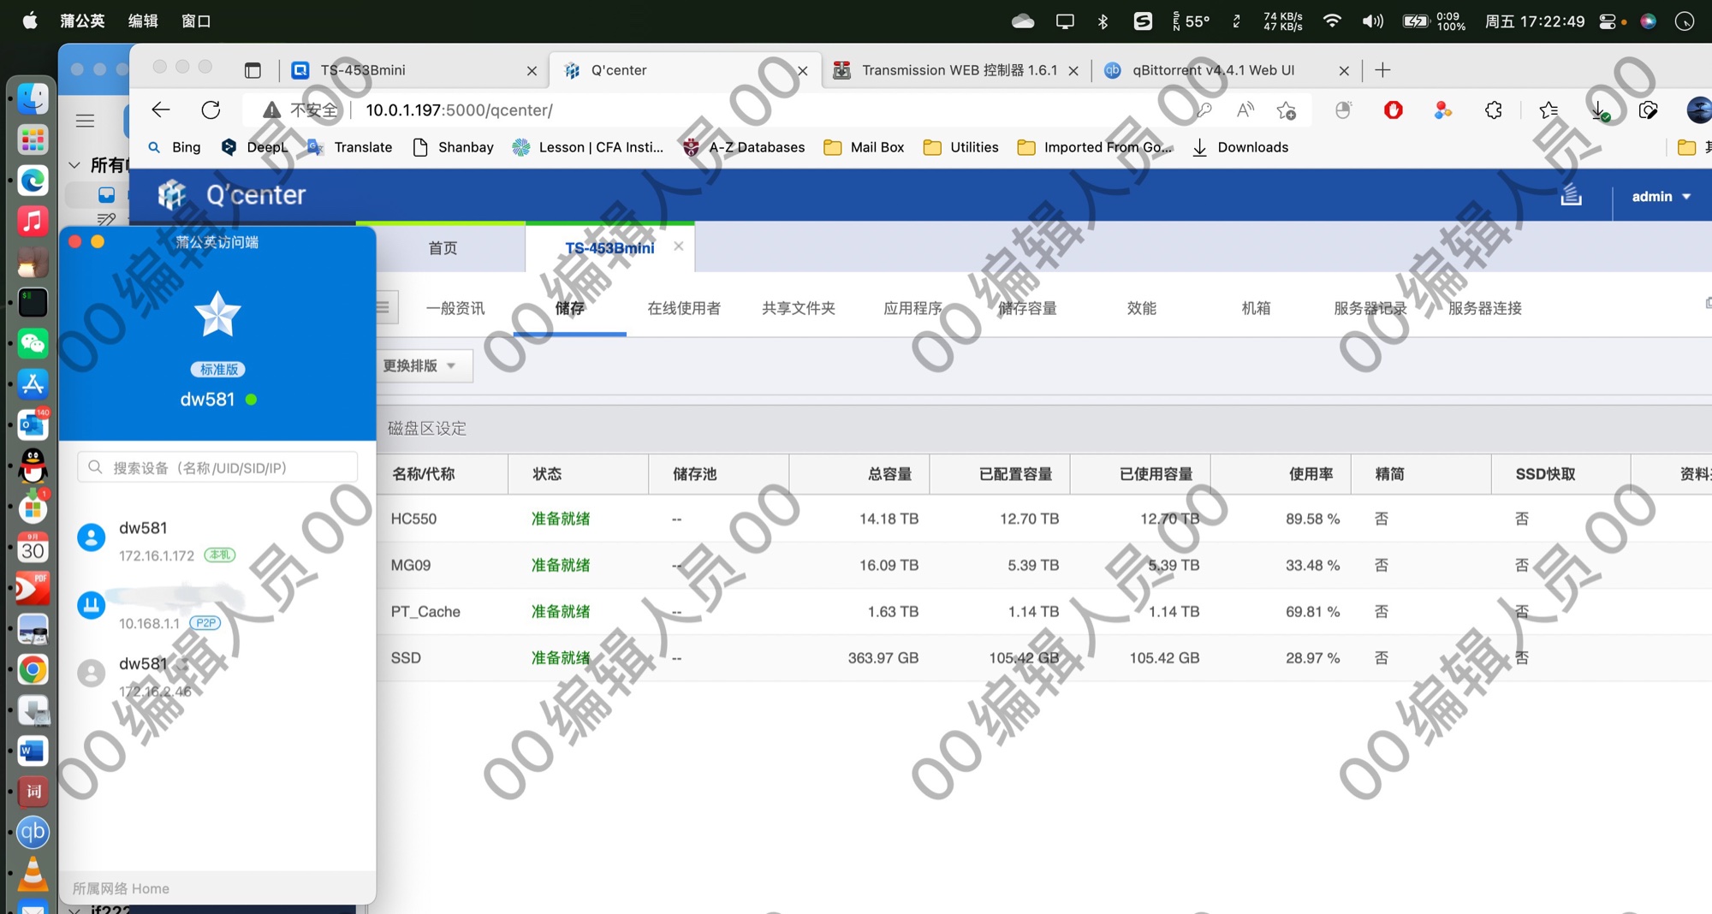Viewport: 1712px width, 914px height.
Task: Open the favorites list icon
Action: [x=1549, y=110]
